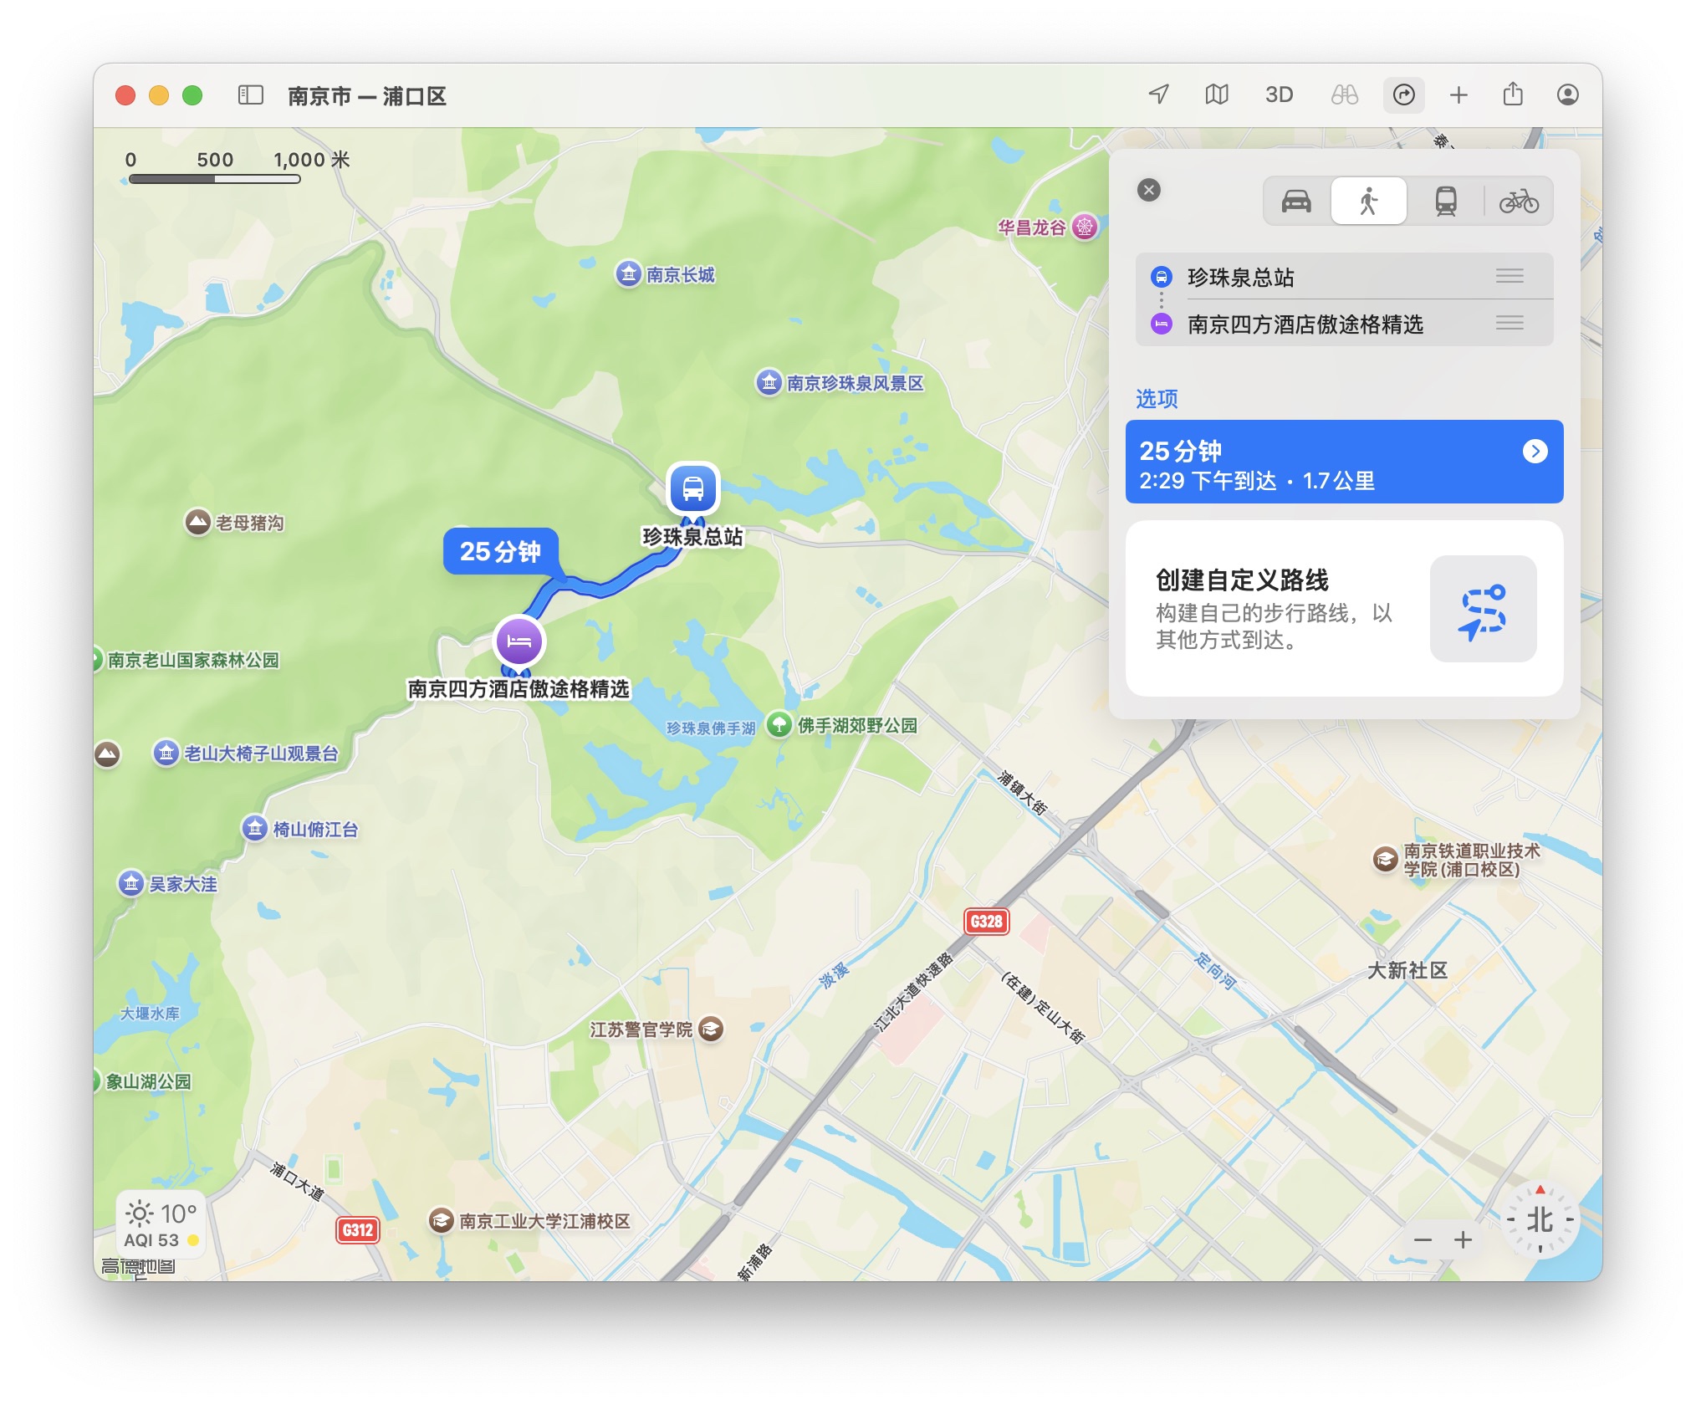Viewport: 1696px width, 1405px height.
Task: Close the directions panel
Action: (x=1149, y=190)
